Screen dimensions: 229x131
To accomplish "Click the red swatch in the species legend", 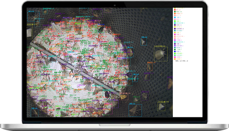I will point(174,10).
